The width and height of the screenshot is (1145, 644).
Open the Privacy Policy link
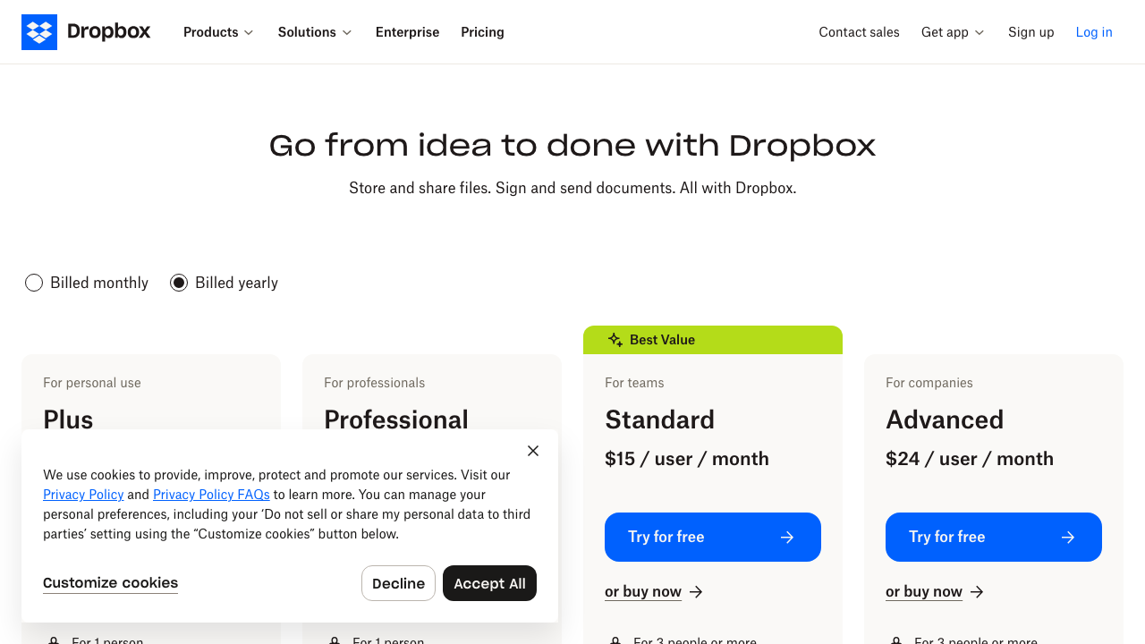[x=83, y=495]
